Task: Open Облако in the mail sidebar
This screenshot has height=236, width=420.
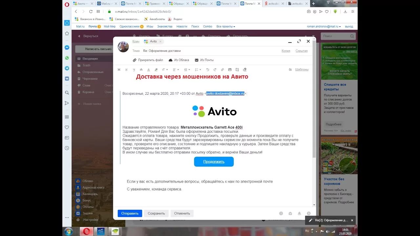Action: (88, 181)
